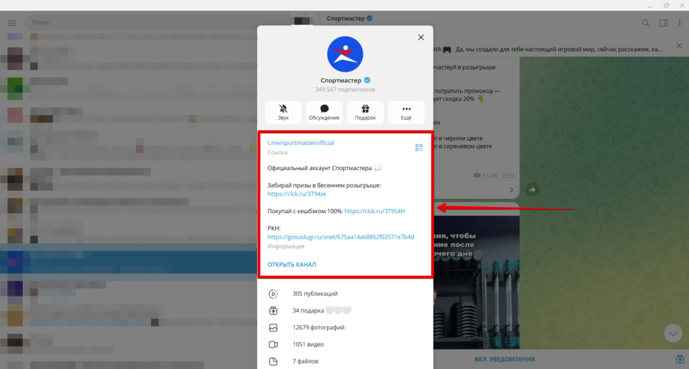
Task: Open the 7 файлов row
Action: (x=345, y=361)
